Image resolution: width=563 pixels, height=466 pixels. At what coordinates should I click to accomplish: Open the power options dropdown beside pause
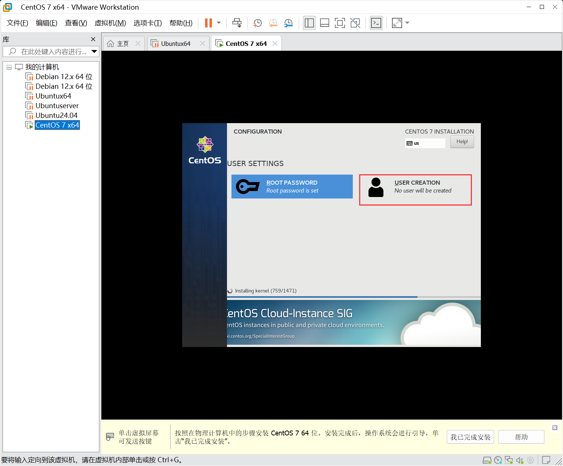point(219,23)
